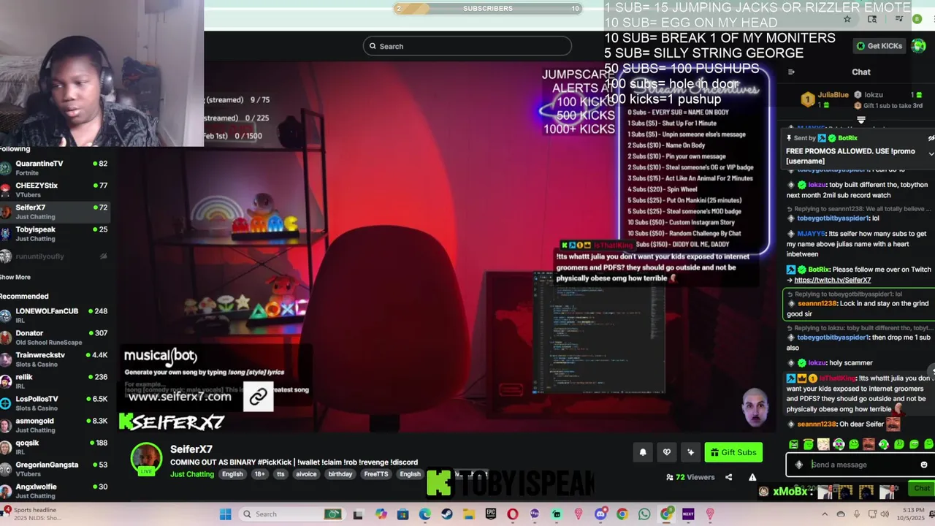Open Epic Games launcher from taskbar

pos(491,514)
